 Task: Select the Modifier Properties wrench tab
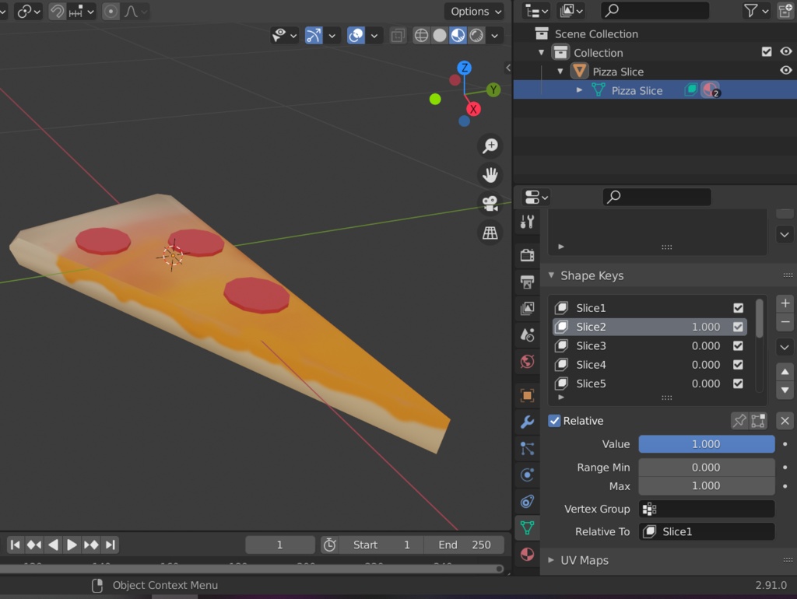click(528, 422)
